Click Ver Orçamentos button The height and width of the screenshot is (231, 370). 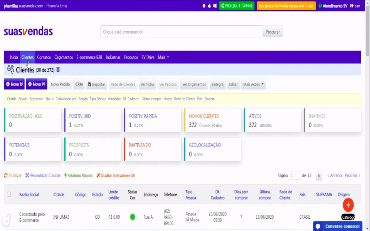(194, 84)
